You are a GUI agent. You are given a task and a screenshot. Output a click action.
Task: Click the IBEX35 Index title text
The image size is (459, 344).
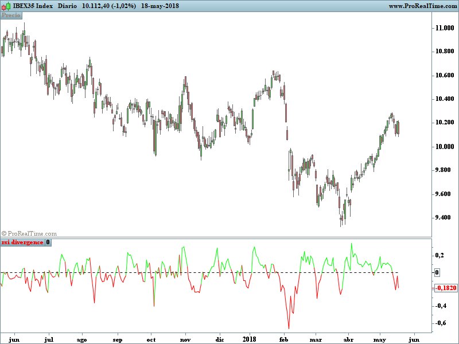[33, 6]
